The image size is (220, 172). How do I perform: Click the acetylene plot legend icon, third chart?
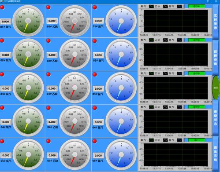(x=165, y=73)
